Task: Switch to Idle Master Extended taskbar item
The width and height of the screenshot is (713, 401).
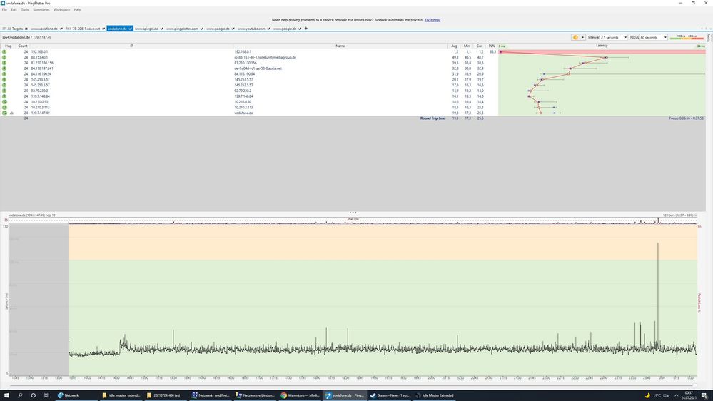Action: [x=434, y=395]
